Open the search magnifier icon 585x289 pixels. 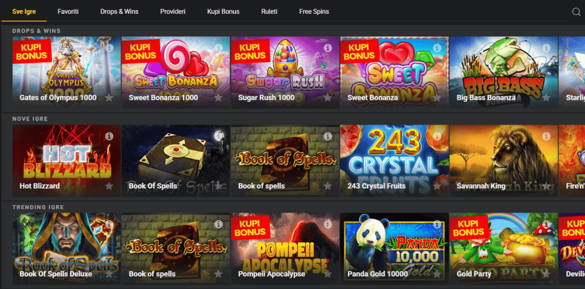576,12
